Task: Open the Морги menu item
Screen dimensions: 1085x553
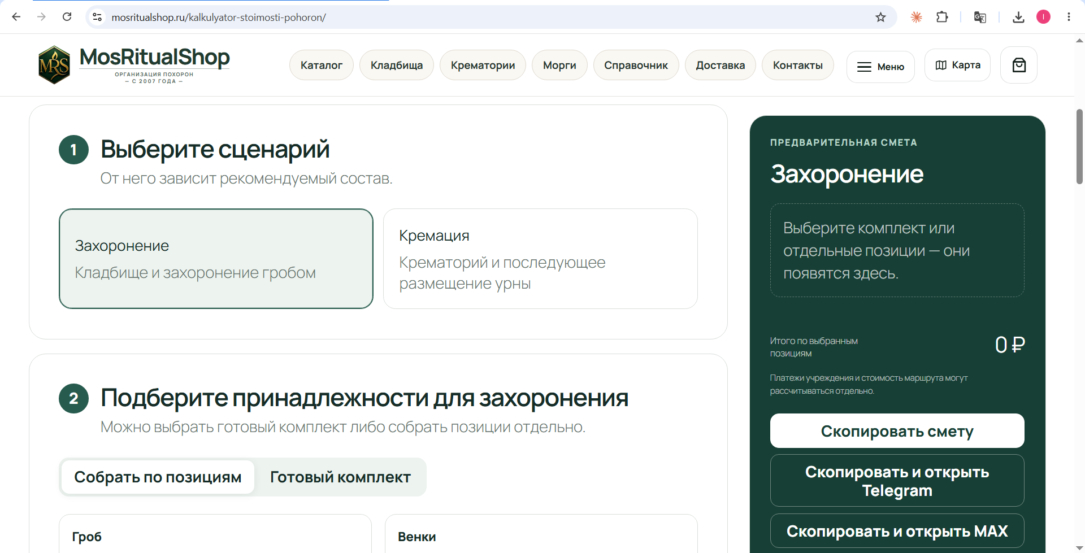Action: pos(559,65)
